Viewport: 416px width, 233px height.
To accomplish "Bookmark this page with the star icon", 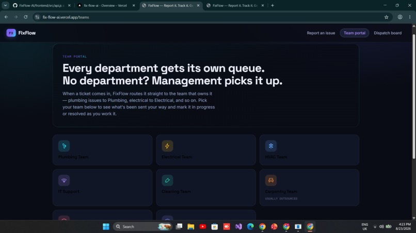I will [x=386, y=17].
